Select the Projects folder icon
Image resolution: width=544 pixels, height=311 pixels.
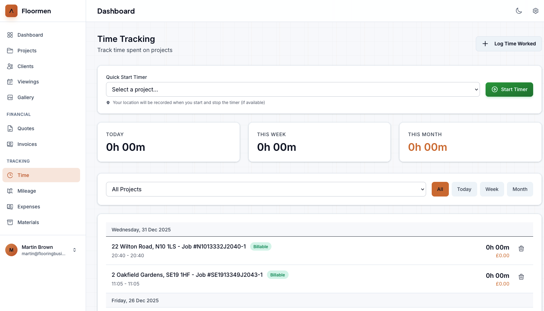pos(11,51)
